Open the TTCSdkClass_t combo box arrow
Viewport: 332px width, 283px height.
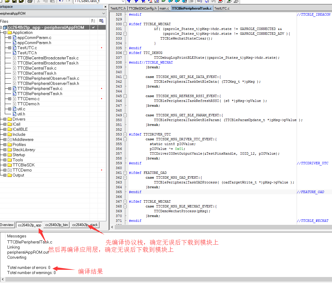pos(123,1)
